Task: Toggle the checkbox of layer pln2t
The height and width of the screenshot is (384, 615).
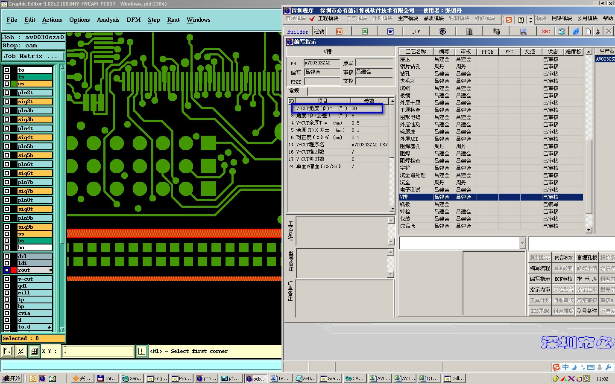Action: click(x=7, y=93)
